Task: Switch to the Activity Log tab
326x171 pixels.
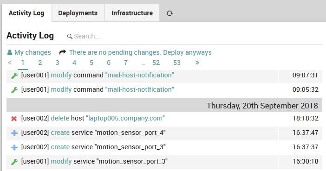Action: (x=26, y=13)
